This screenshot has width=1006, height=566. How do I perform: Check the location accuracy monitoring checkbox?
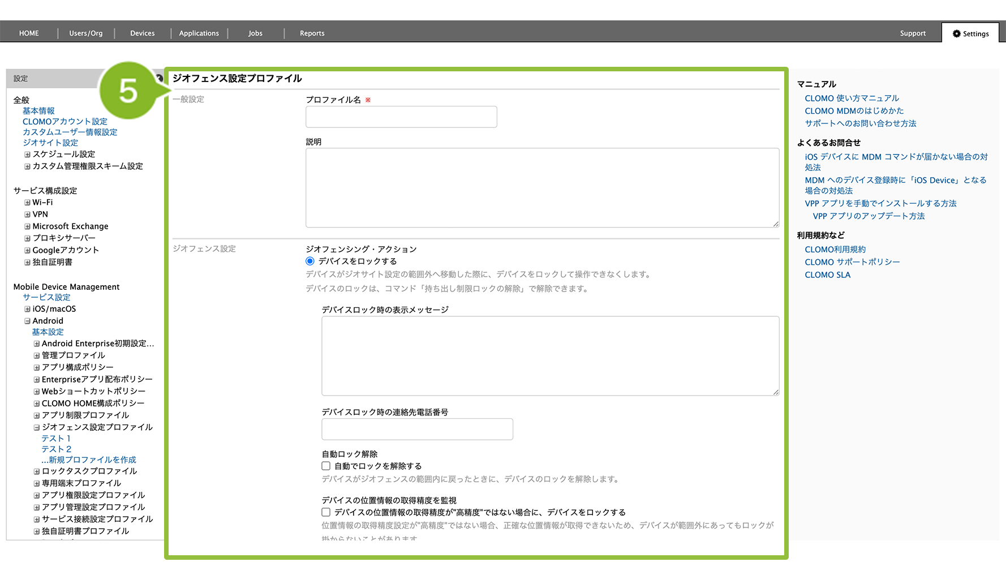(326, 512)
